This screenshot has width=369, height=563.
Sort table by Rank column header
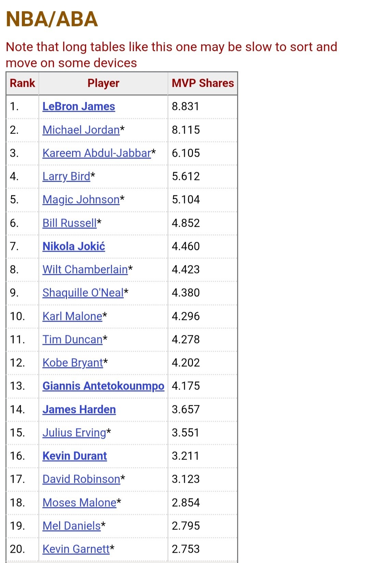tap(23, 83)
